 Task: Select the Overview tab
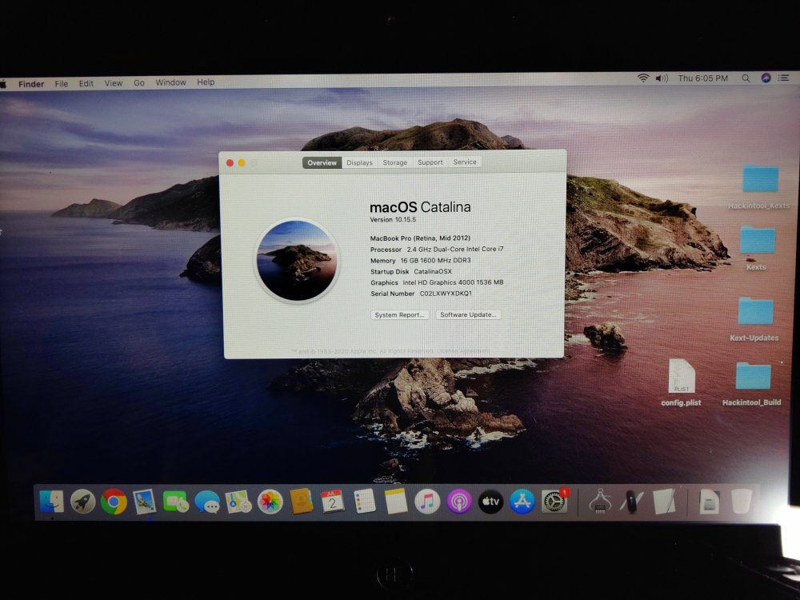coord(322,162)
